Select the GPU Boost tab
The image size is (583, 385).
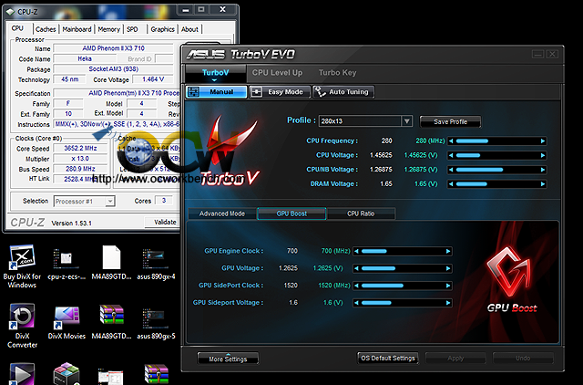[291, 213]
